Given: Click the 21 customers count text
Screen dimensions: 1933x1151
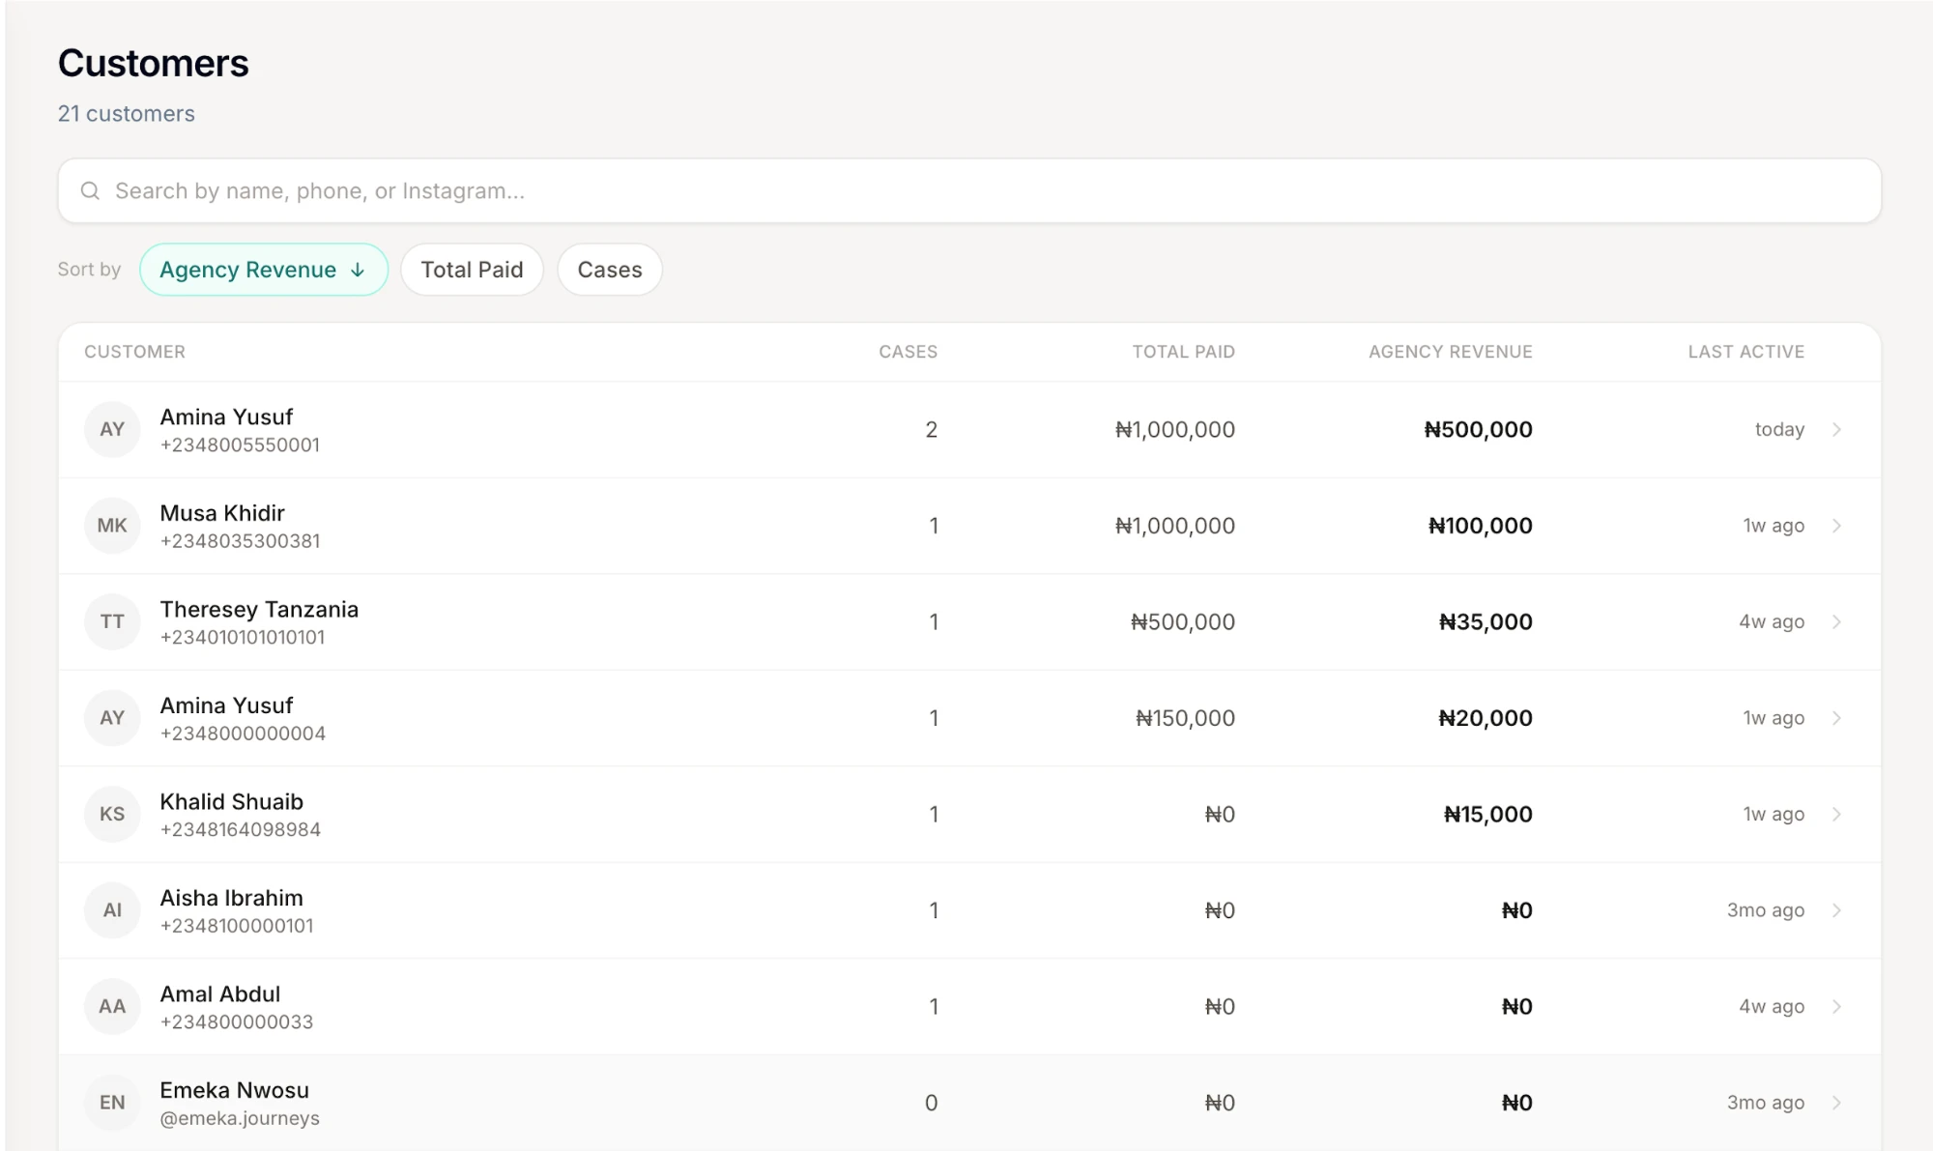Looking at the screenshot, I should tap(126, 113).
